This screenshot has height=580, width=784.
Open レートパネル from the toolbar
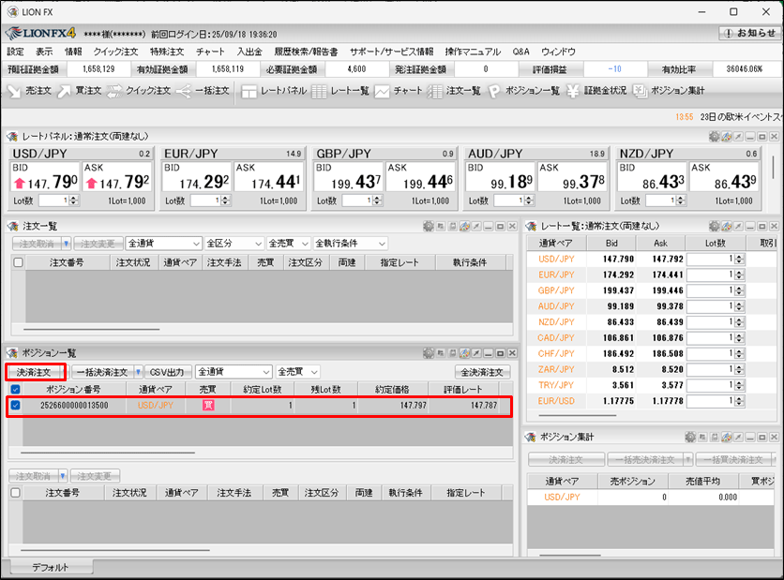click(272, 91)
